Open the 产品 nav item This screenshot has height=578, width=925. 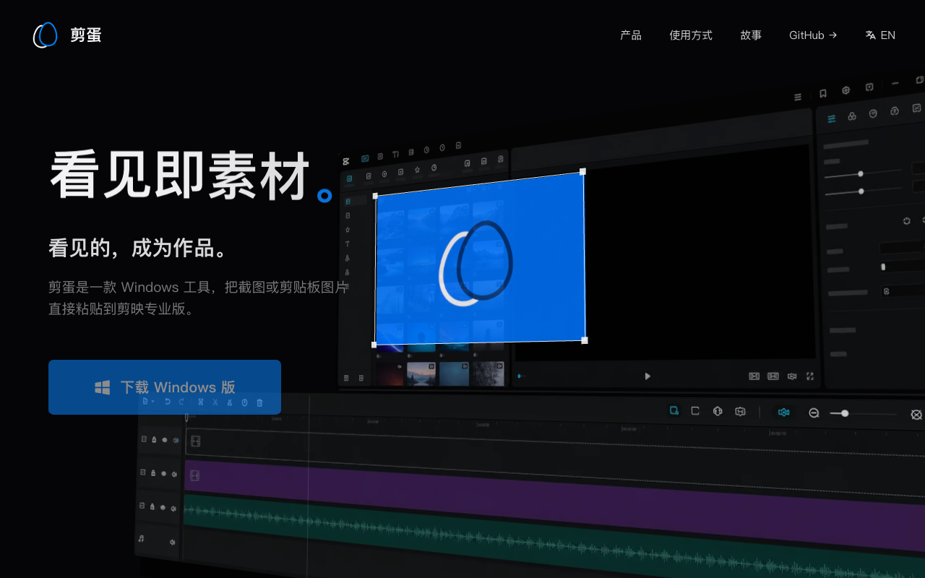click(x=631, y=35)
